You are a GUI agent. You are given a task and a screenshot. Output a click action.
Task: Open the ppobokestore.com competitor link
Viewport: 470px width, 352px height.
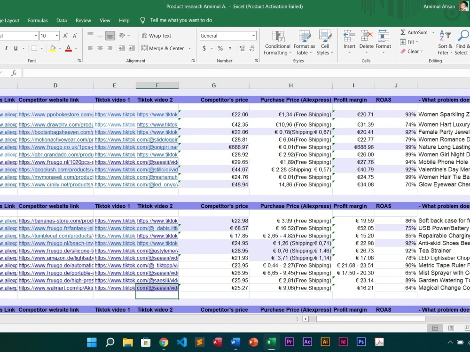pos(56,115)
